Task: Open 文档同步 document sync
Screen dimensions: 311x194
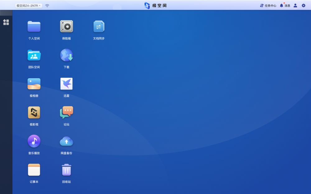Action: pos(99,26)
